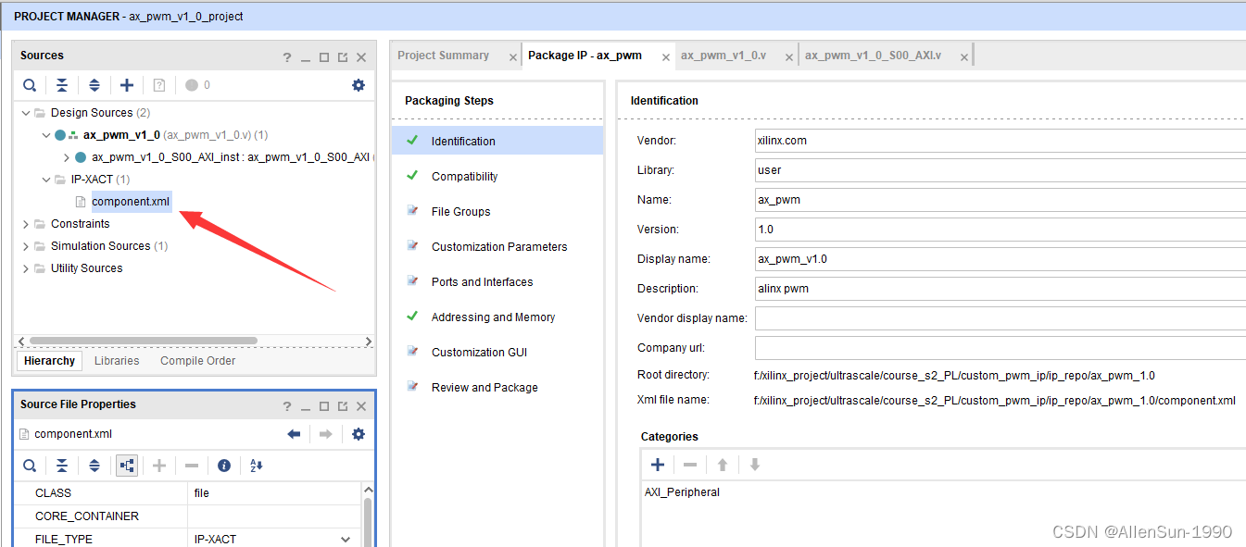Click the Display name input field

coord(1001,259)
